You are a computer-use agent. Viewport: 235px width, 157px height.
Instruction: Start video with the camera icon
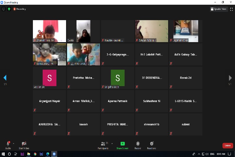[24, 144]
